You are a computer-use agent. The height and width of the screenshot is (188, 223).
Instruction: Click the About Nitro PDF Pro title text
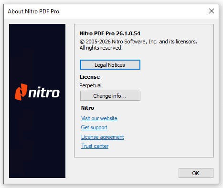pos(33,11)
